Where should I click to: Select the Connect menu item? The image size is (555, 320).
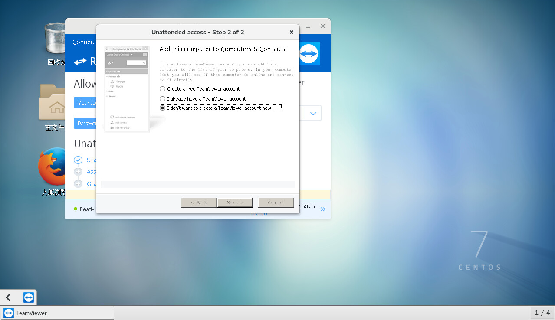pyautogui.click(x=85, y=42)
